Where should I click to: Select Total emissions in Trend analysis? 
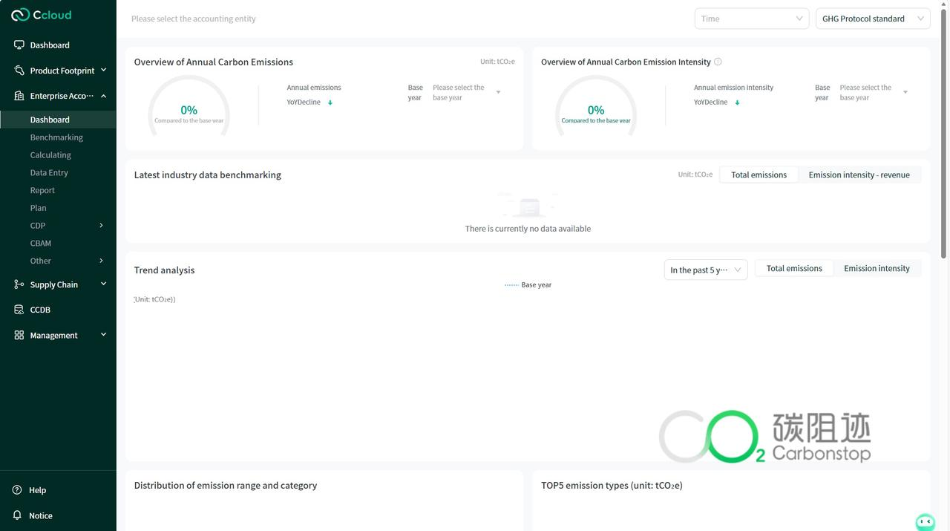(793, 268)
